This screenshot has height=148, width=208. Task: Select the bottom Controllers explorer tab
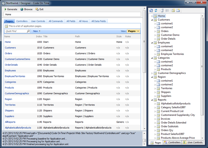click(172, 142)
